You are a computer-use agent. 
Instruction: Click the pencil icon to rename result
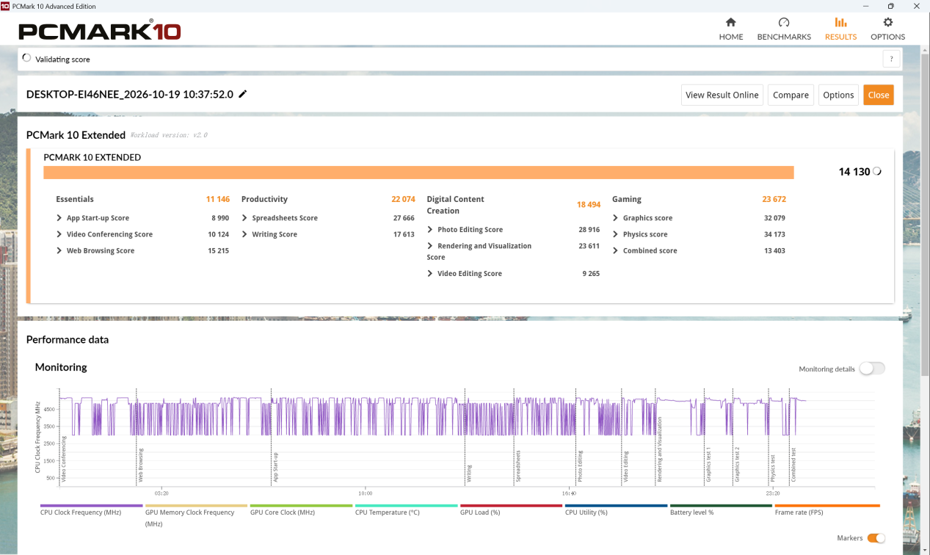tap(243, 94)
